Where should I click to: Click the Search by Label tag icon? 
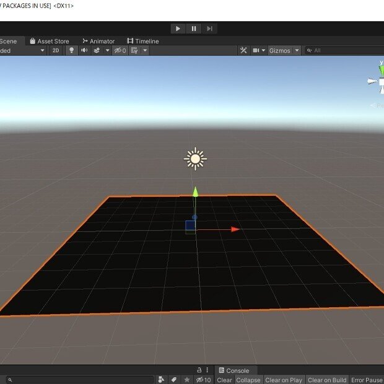click(x=174, y=380)
